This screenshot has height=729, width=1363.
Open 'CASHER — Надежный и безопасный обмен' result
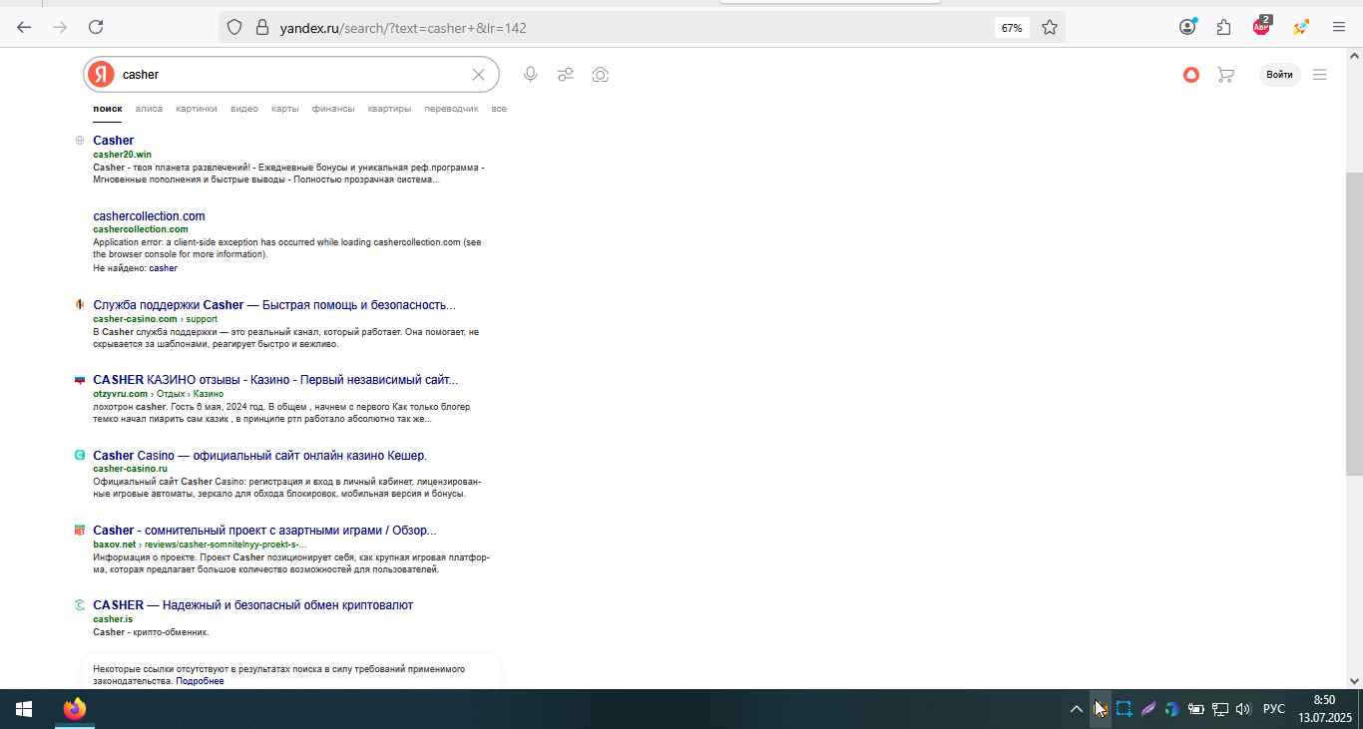pyautogui.click(x=252, y=605)
